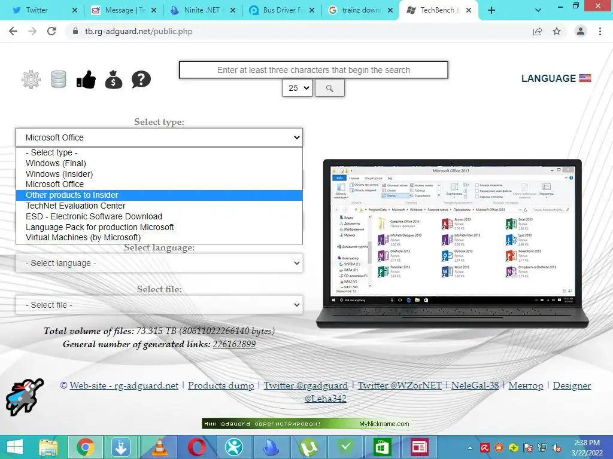Open the Select language dropdown
Image resolution: width=613 pixels, height=459 pixels.
(x=159, y=263)
